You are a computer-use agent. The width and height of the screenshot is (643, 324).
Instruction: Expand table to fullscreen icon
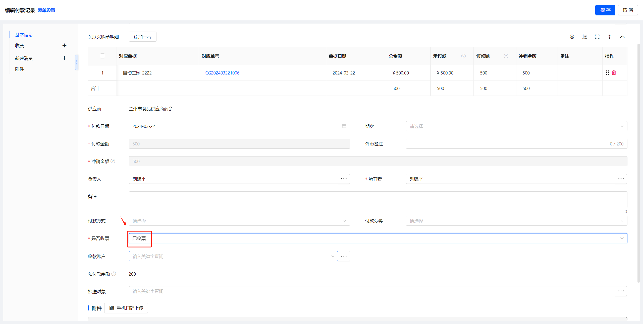(597, 37)
